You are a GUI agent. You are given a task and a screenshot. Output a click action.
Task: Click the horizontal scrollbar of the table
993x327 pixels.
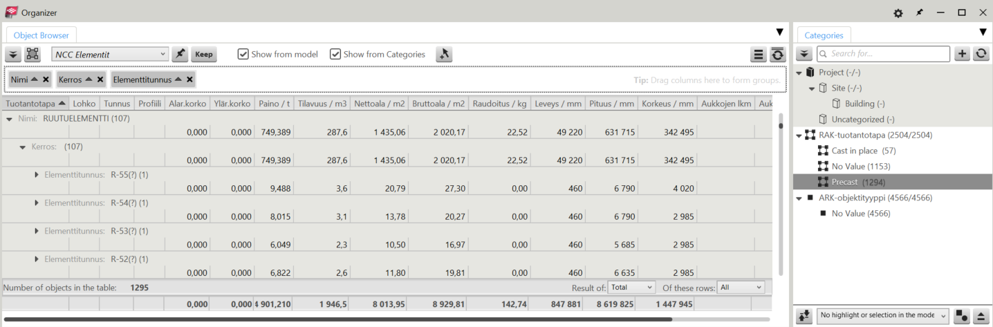point(337,319)
